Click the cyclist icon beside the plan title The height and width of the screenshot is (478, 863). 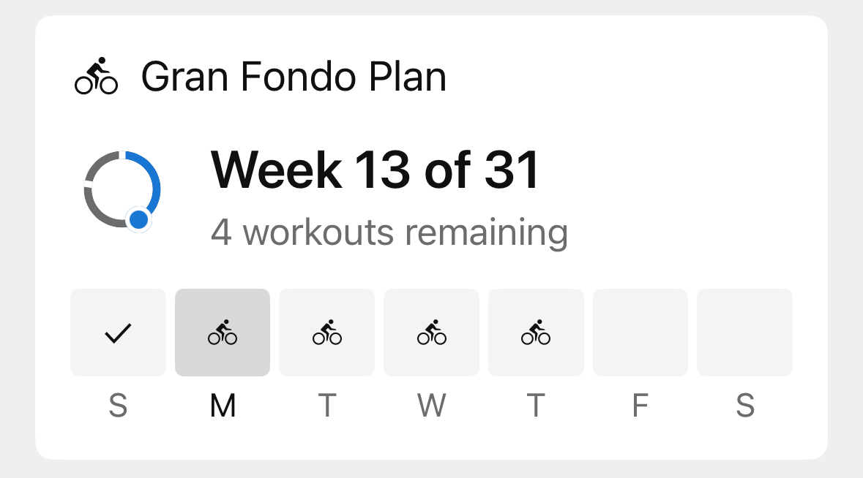pos(96,76)
